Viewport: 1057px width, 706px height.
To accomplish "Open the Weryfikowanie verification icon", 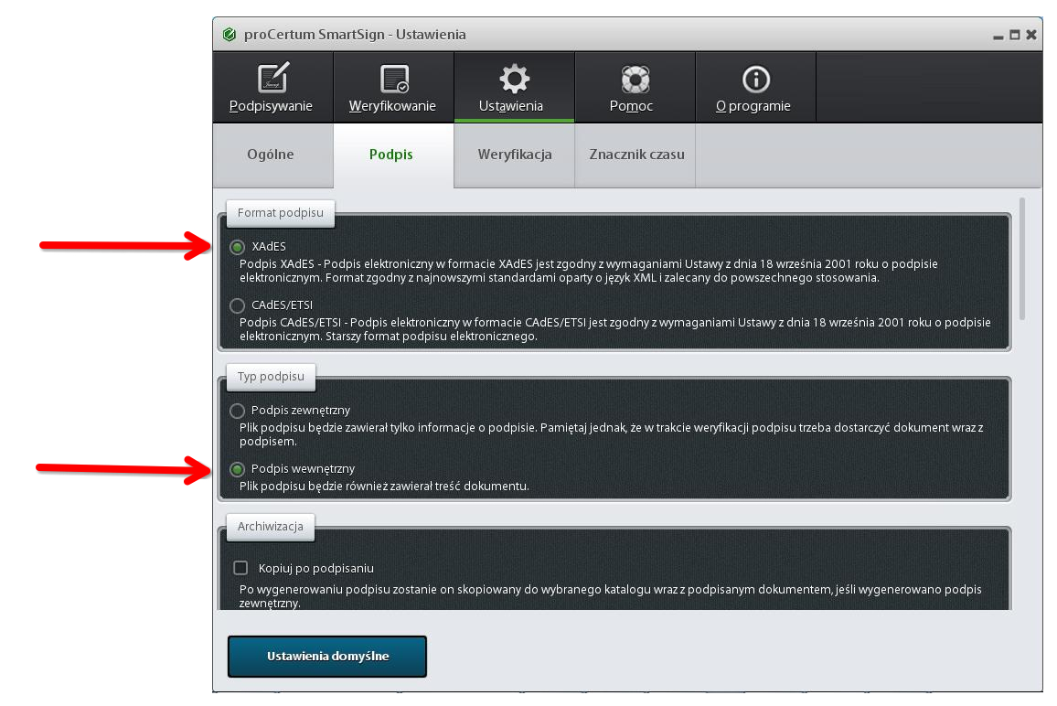I will [x=393, y=80].
